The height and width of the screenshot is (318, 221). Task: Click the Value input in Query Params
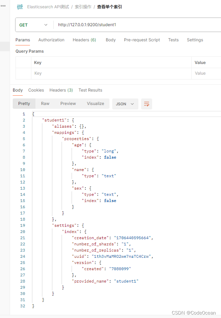pos(206,73)
